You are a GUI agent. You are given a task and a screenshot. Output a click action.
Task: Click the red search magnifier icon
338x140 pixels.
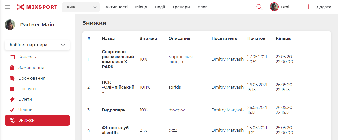[x=259, y=7]
